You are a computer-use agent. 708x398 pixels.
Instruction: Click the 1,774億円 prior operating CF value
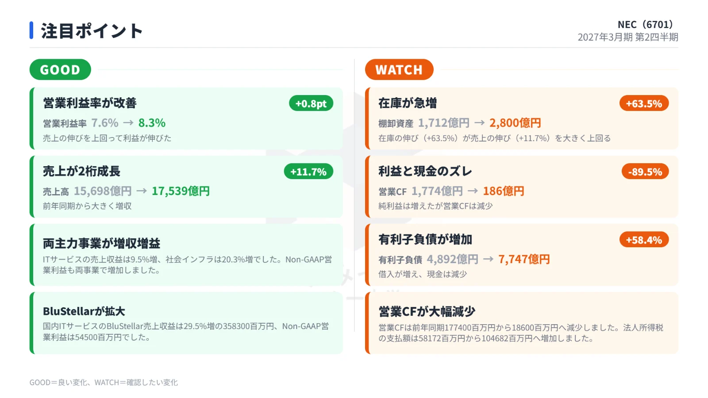(x=437, y=191)
